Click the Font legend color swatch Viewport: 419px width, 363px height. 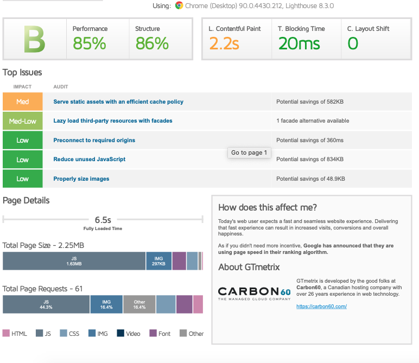[153, 333]
